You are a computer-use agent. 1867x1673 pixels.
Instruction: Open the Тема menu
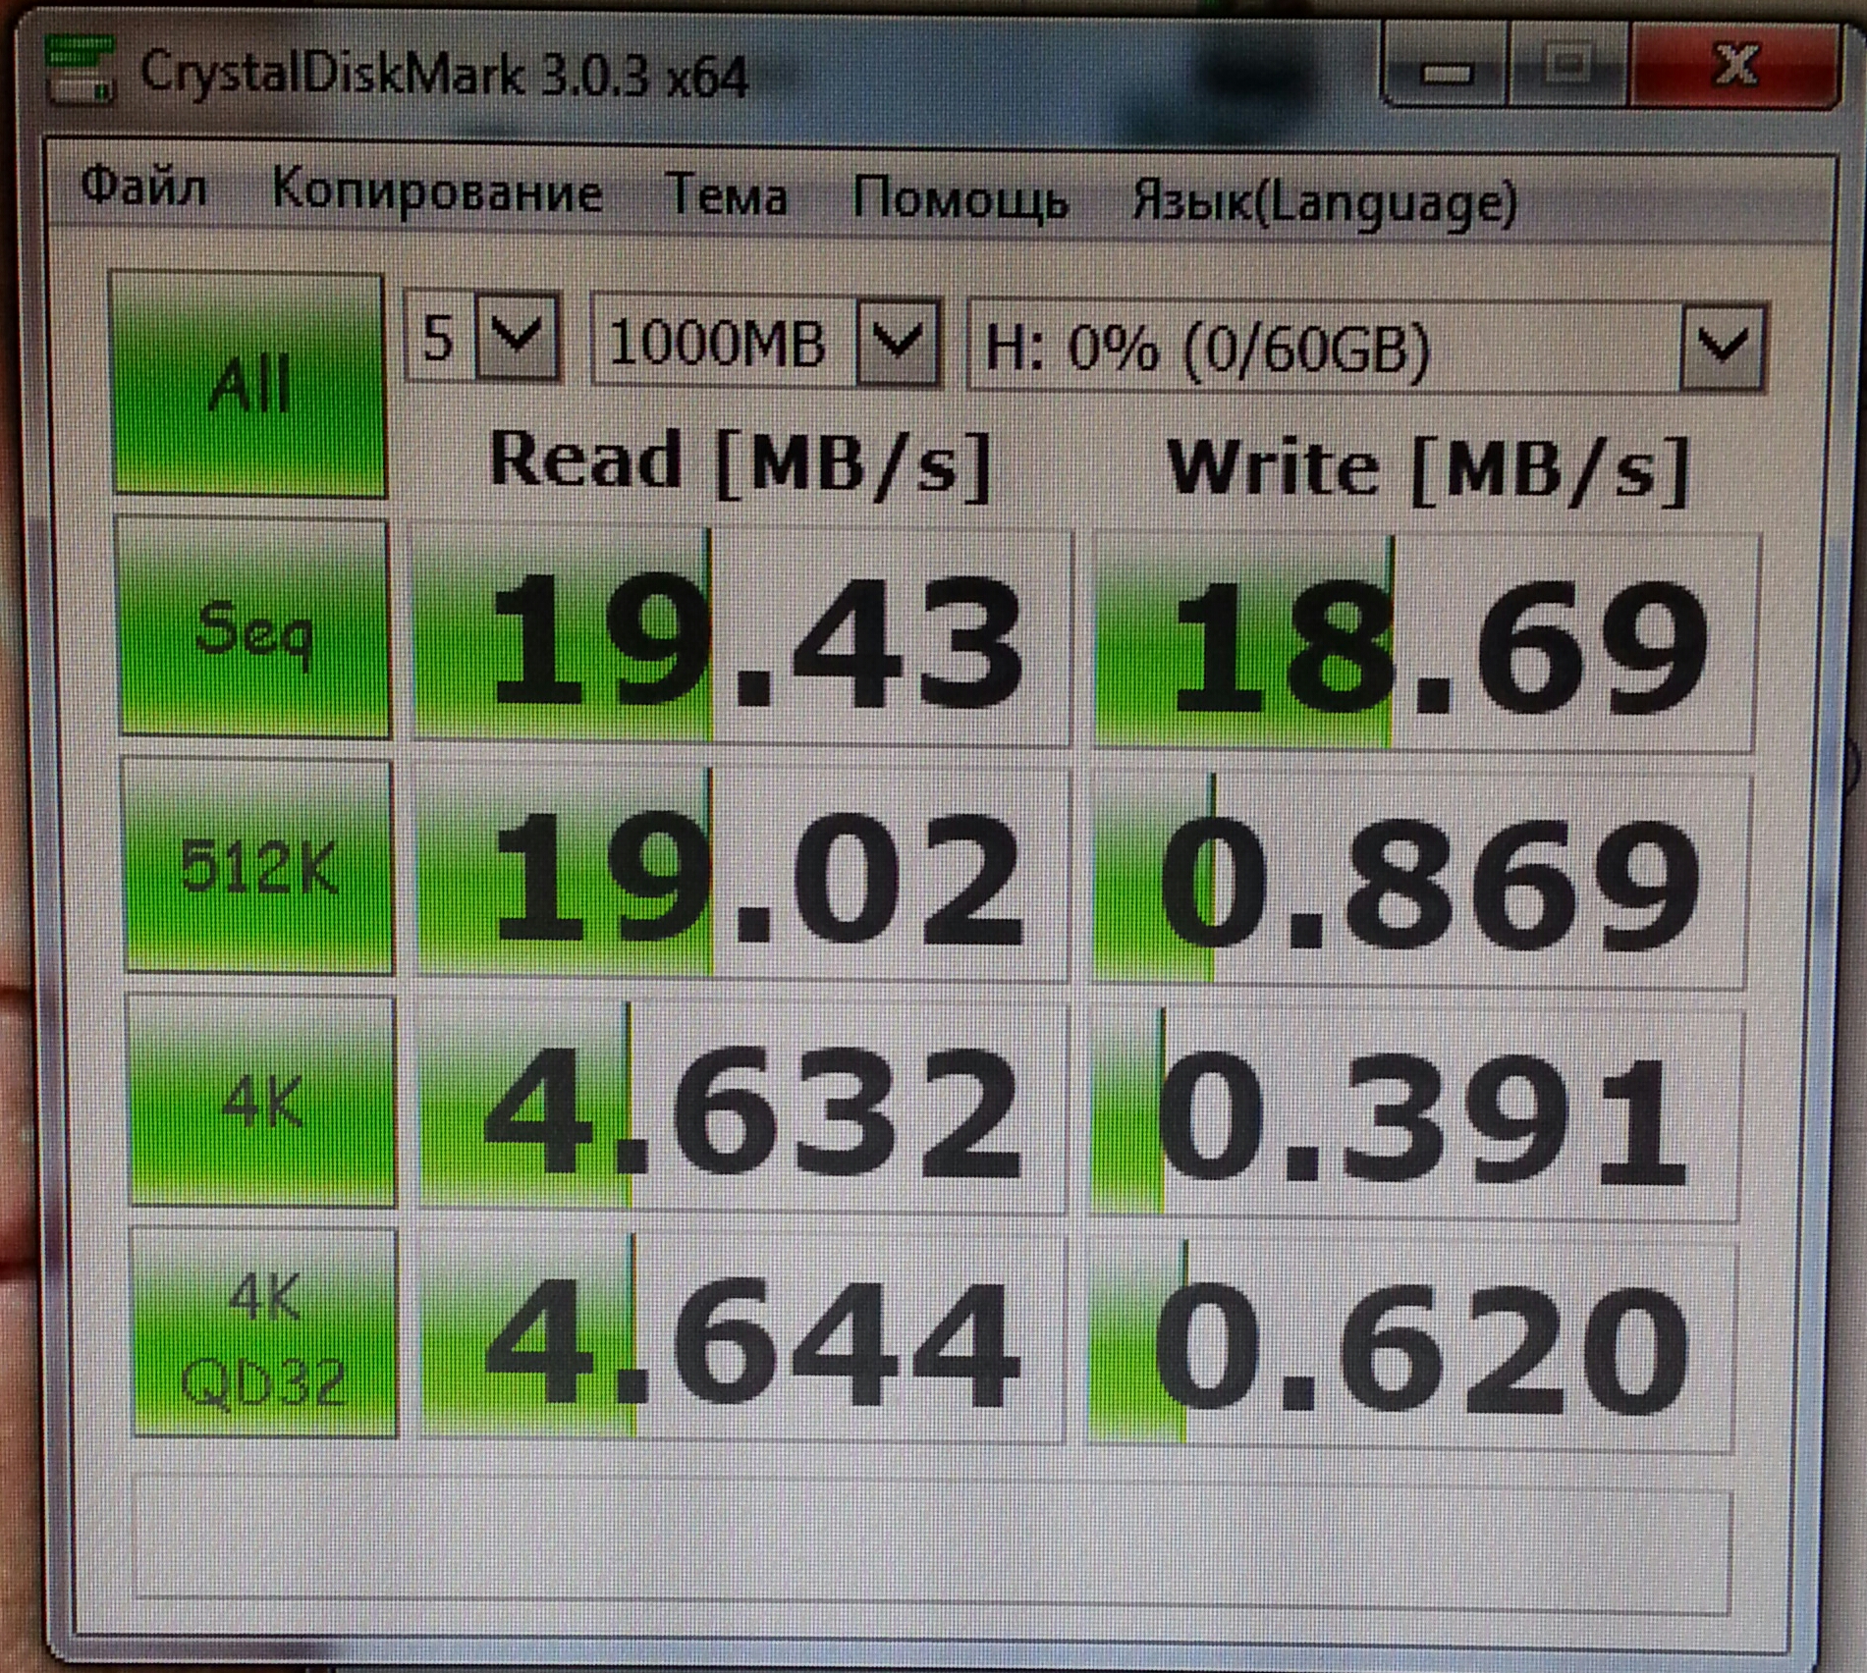[x=726, y=194]
